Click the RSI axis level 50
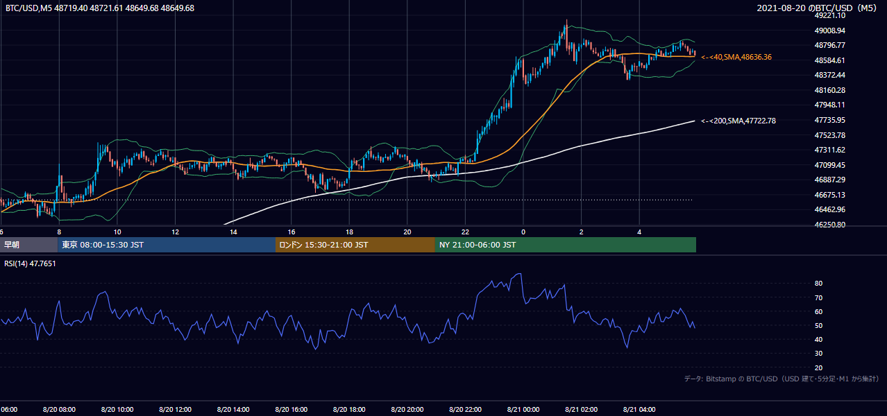The height and width of the screenshot is (416, 887). coord(818,325)
